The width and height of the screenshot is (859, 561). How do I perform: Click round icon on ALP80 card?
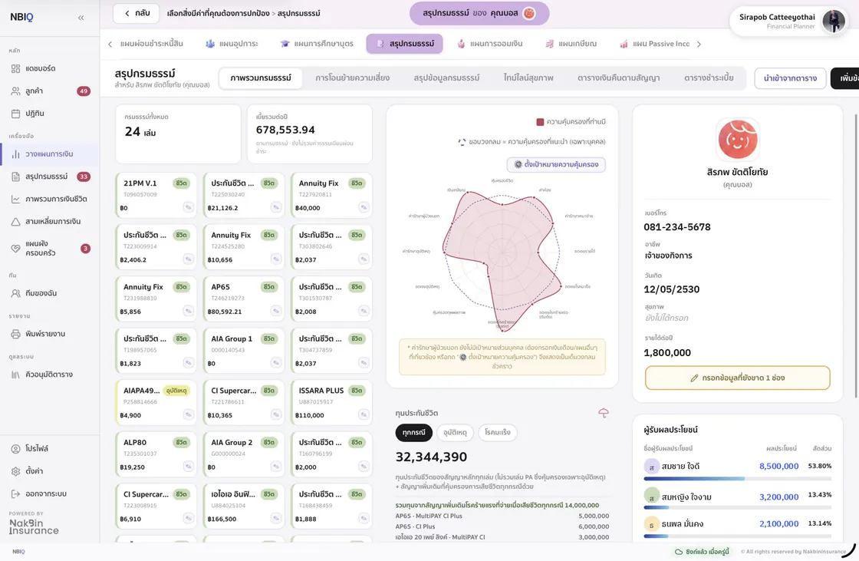(188, 467)
